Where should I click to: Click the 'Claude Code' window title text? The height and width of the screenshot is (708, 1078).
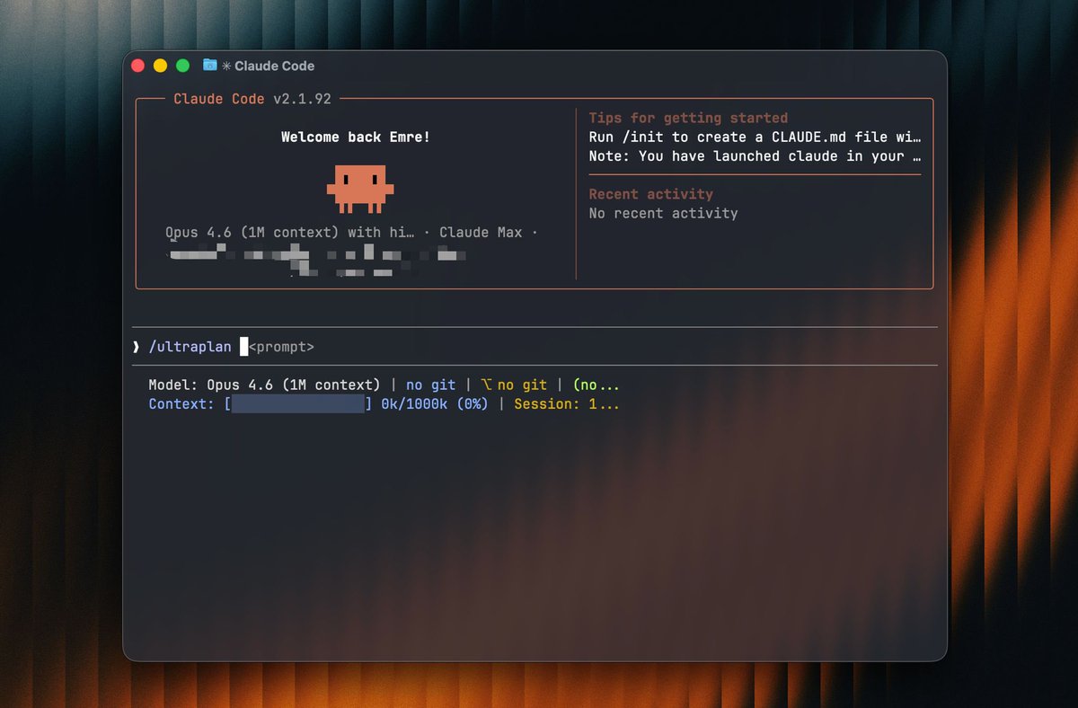(275, 66)
